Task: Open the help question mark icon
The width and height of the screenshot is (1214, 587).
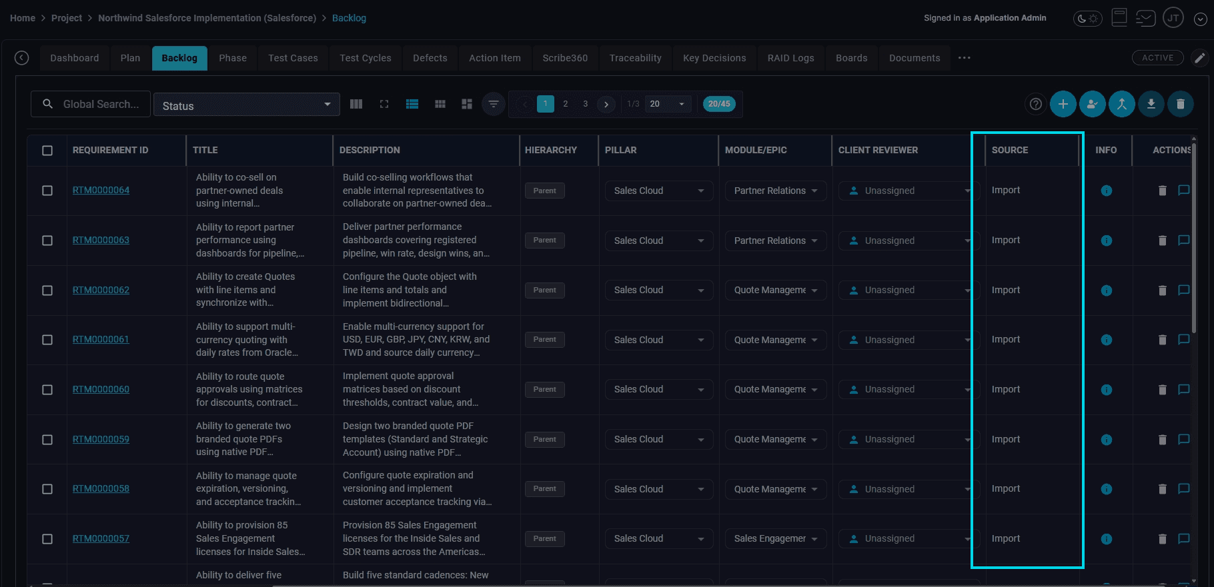Action: (x=1036, y=104)
